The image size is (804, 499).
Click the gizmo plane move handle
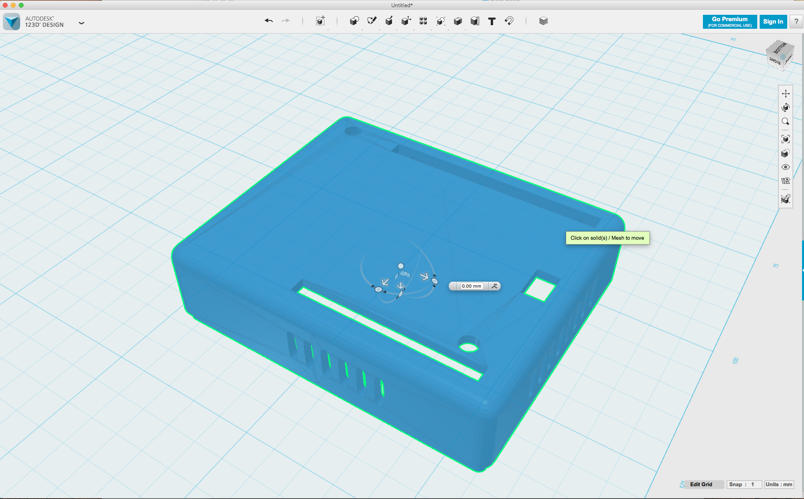(403, 275)
